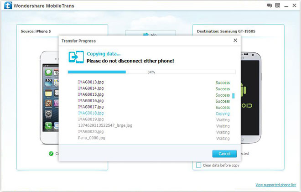Click the phone-to-phone copying data icon
Image resolution: width=301 pixels, height=192 pixels.
76,57
